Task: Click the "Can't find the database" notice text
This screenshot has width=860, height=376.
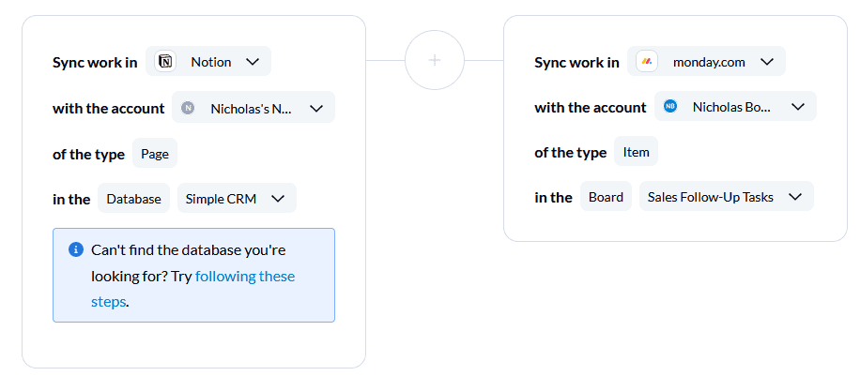Action: pos(193,276)
